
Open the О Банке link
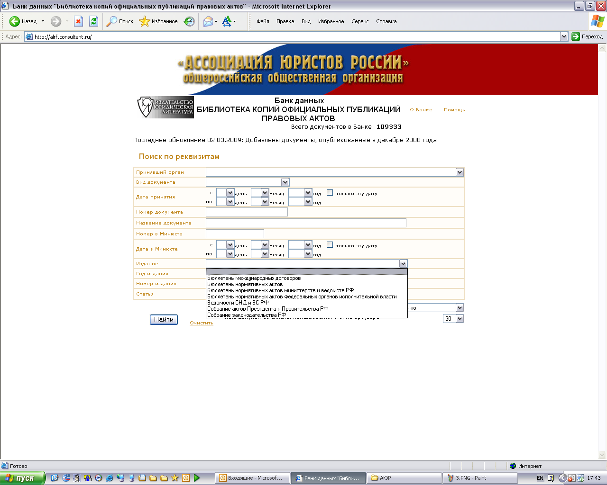[421, 110]
